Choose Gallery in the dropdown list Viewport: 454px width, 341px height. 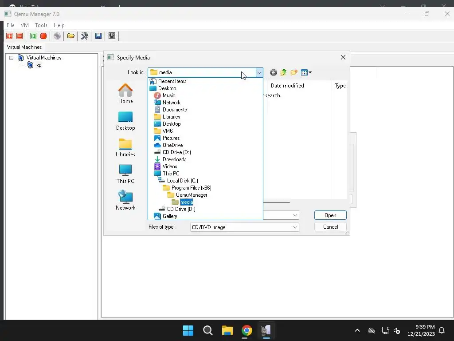170,216
